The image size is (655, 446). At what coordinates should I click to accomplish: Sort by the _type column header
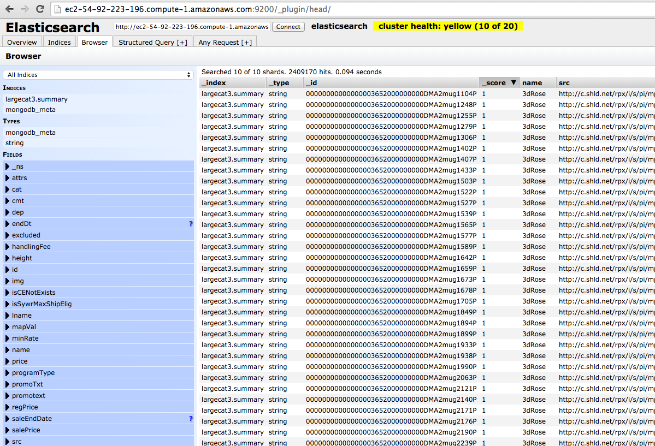pos(285,82)
